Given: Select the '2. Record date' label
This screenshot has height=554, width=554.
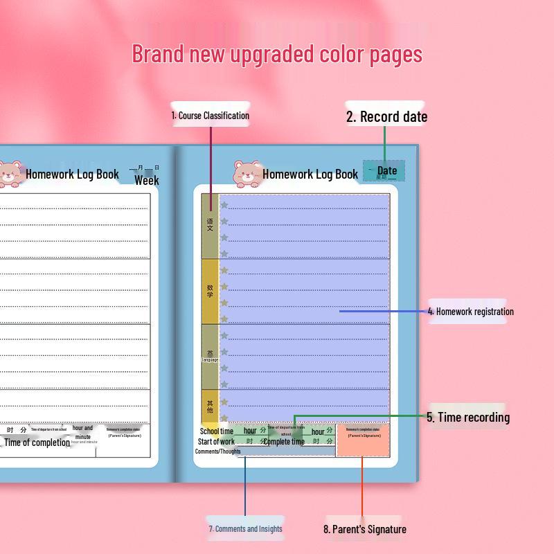Looking at the screenshot, I should click(386, 116).
